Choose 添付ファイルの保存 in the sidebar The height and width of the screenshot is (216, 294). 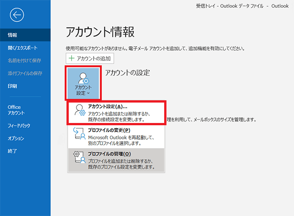(x=25, y=74)
